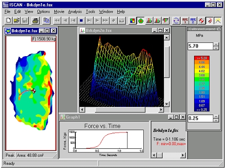Click the Play forward movie button
Image resolution: width=226 pixels, height=168 pixels.
[x=97, y=21]
